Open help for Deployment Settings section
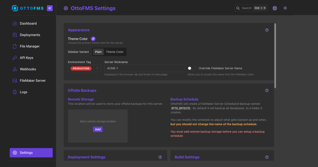318x167 pixels. (160, 157)
